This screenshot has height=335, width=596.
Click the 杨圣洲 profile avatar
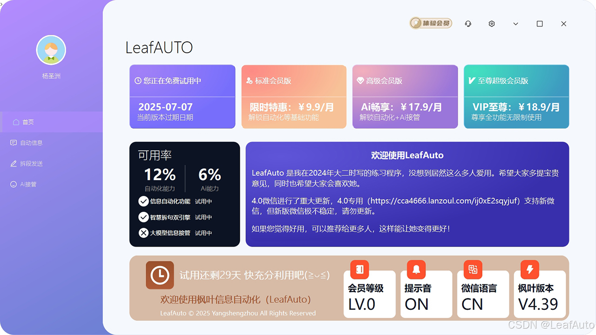pos(51,50)
